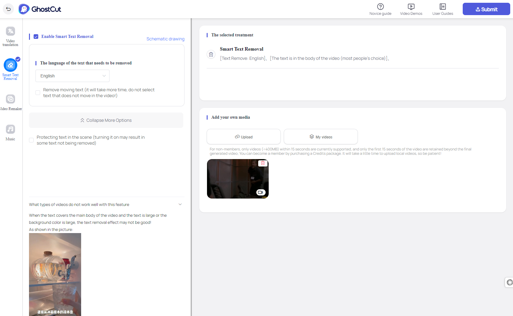Open User Guides
Image resolution: width=513 pixels, height=316 pixels.
tap(442, 9)
